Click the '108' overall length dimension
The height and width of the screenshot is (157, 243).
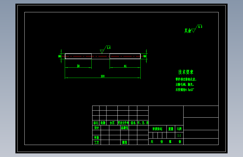pos(103,76)
